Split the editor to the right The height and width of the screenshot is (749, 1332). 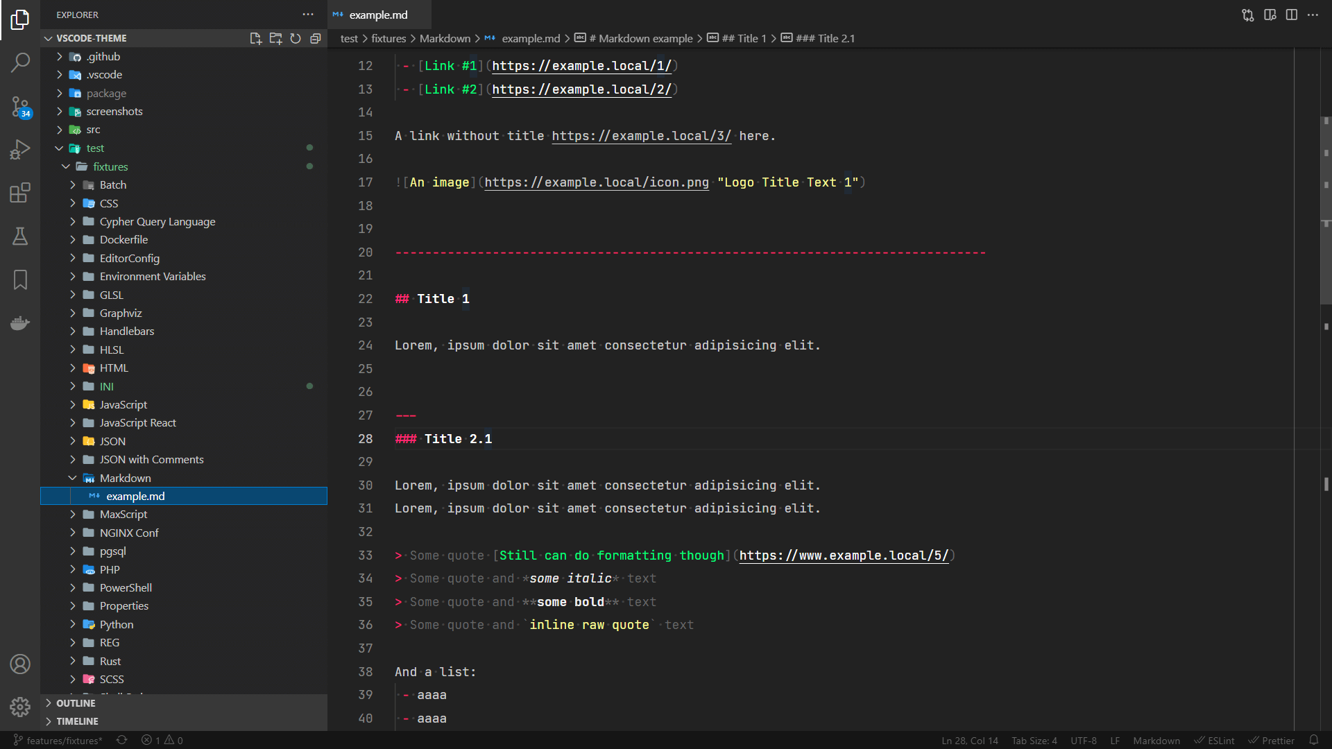click(1291, 15)
